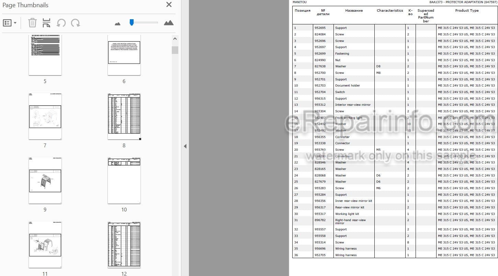The height and width of the screenshot is (276, 498).
Task: Click 'Rear-view mirror kit' in row 29
Action: pyautogui.click(x=350, y=207)
